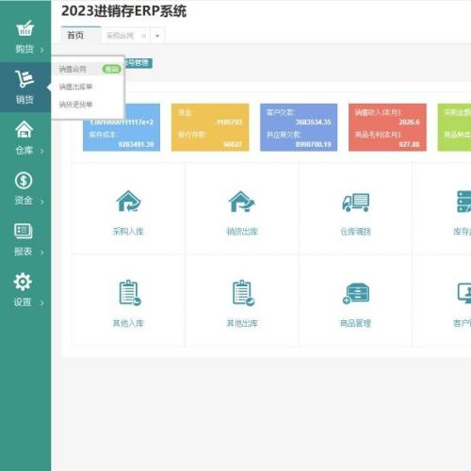471x471 pixels.
Task: Open the 设置 settings gear sidebar icon
Action: [x=23, y=282]
